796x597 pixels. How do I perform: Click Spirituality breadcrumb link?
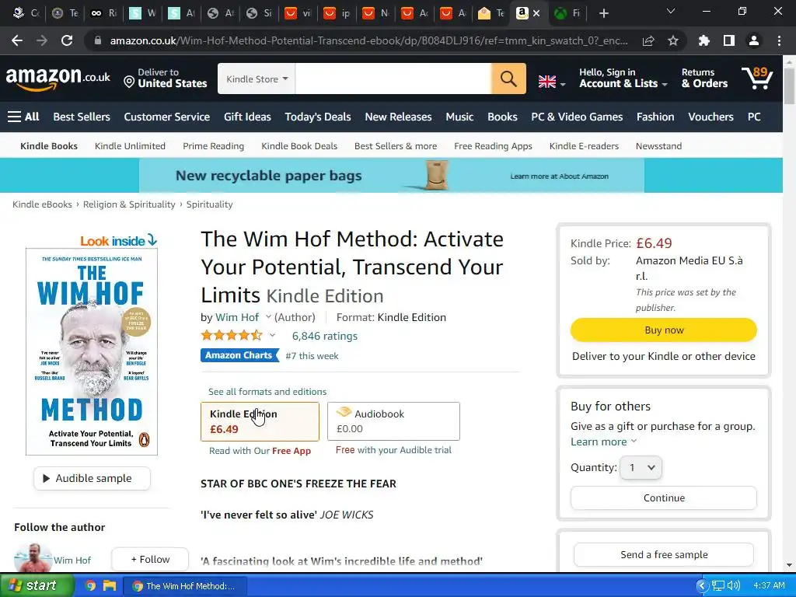point(209,204)
